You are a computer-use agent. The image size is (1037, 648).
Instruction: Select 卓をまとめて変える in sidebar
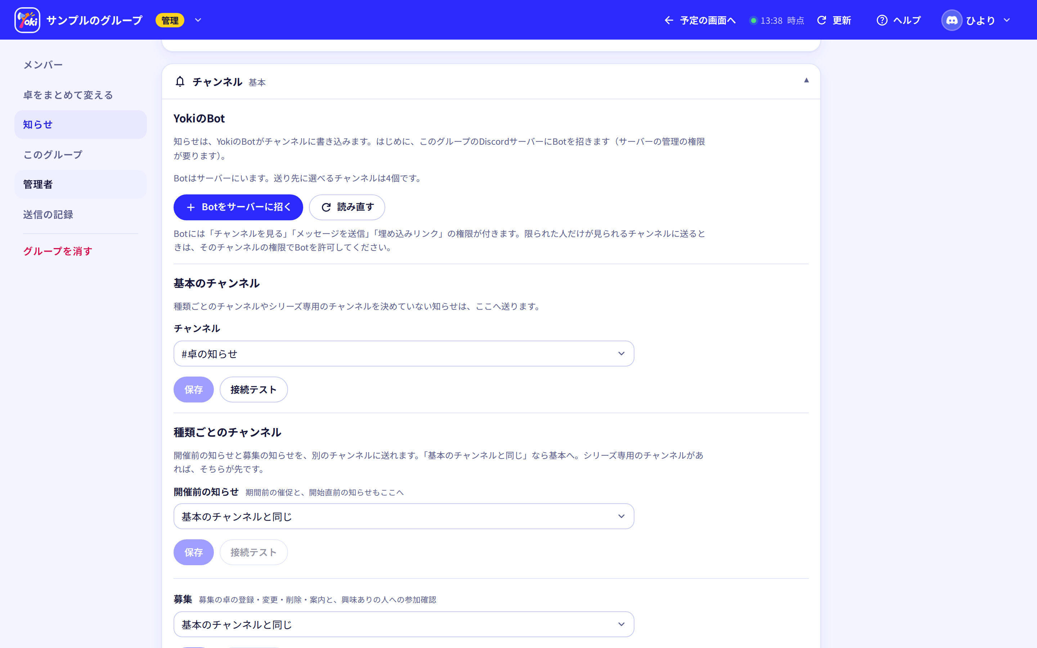pyautogui.click(x=81, y=95)
